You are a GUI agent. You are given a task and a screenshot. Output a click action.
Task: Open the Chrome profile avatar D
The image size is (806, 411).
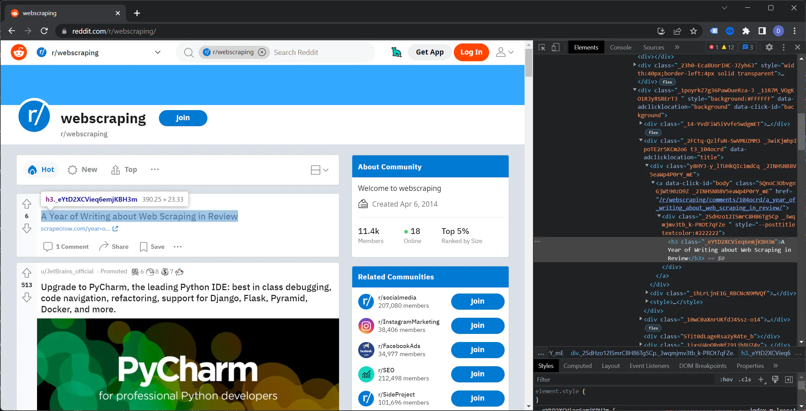click(x=778, y=31)
